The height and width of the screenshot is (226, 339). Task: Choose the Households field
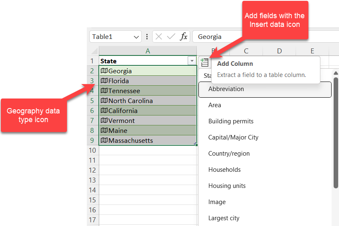coord(265,170)
